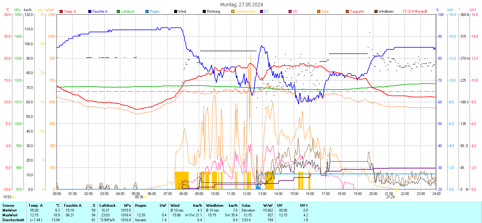Click the Richtung legend label
This screenshot has height=223, width=482.
click(x=213, y=11)
